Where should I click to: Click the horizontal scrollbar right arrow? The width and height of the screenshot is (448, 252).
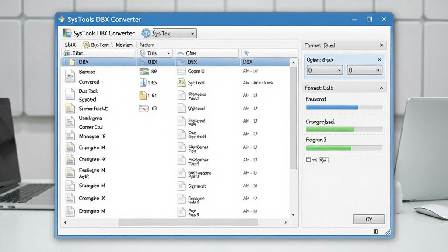[285, 222]
